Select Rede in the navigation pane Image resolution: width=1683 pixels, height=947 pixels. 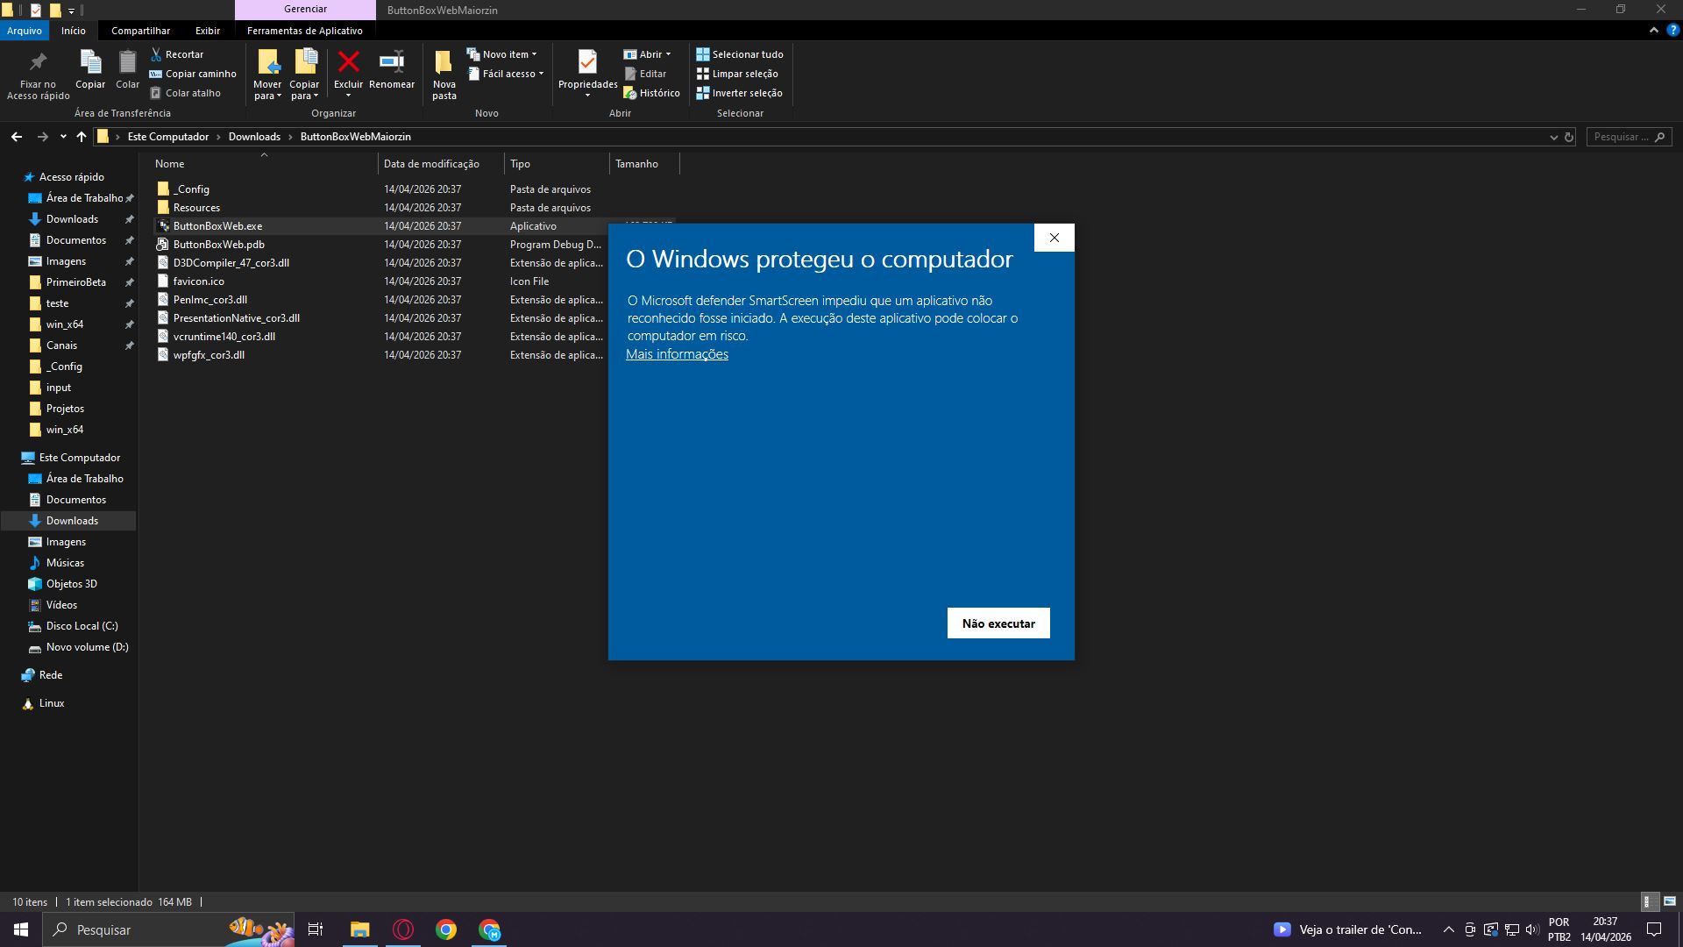[51, 675]
